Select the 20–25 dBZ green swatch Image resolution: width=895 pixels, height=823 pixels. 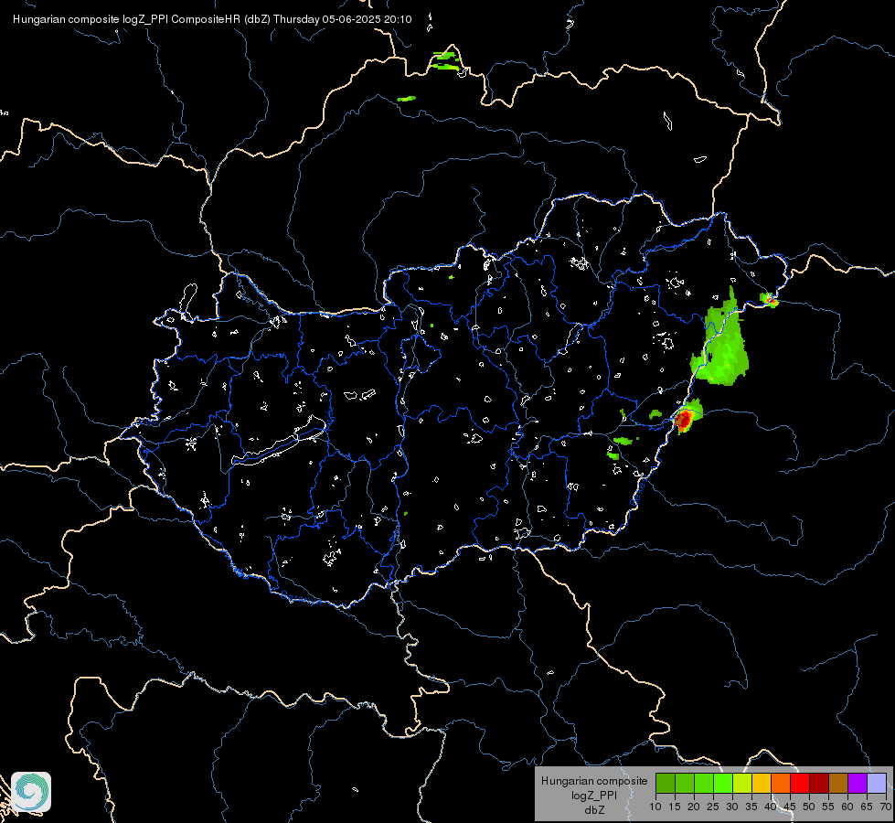[x=704, y=784]
